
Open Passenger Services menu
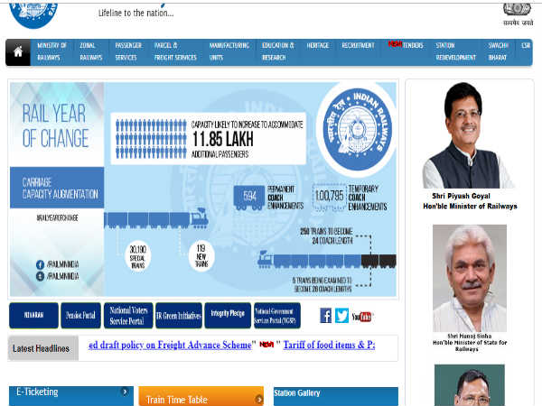click(x=128, y=51)
